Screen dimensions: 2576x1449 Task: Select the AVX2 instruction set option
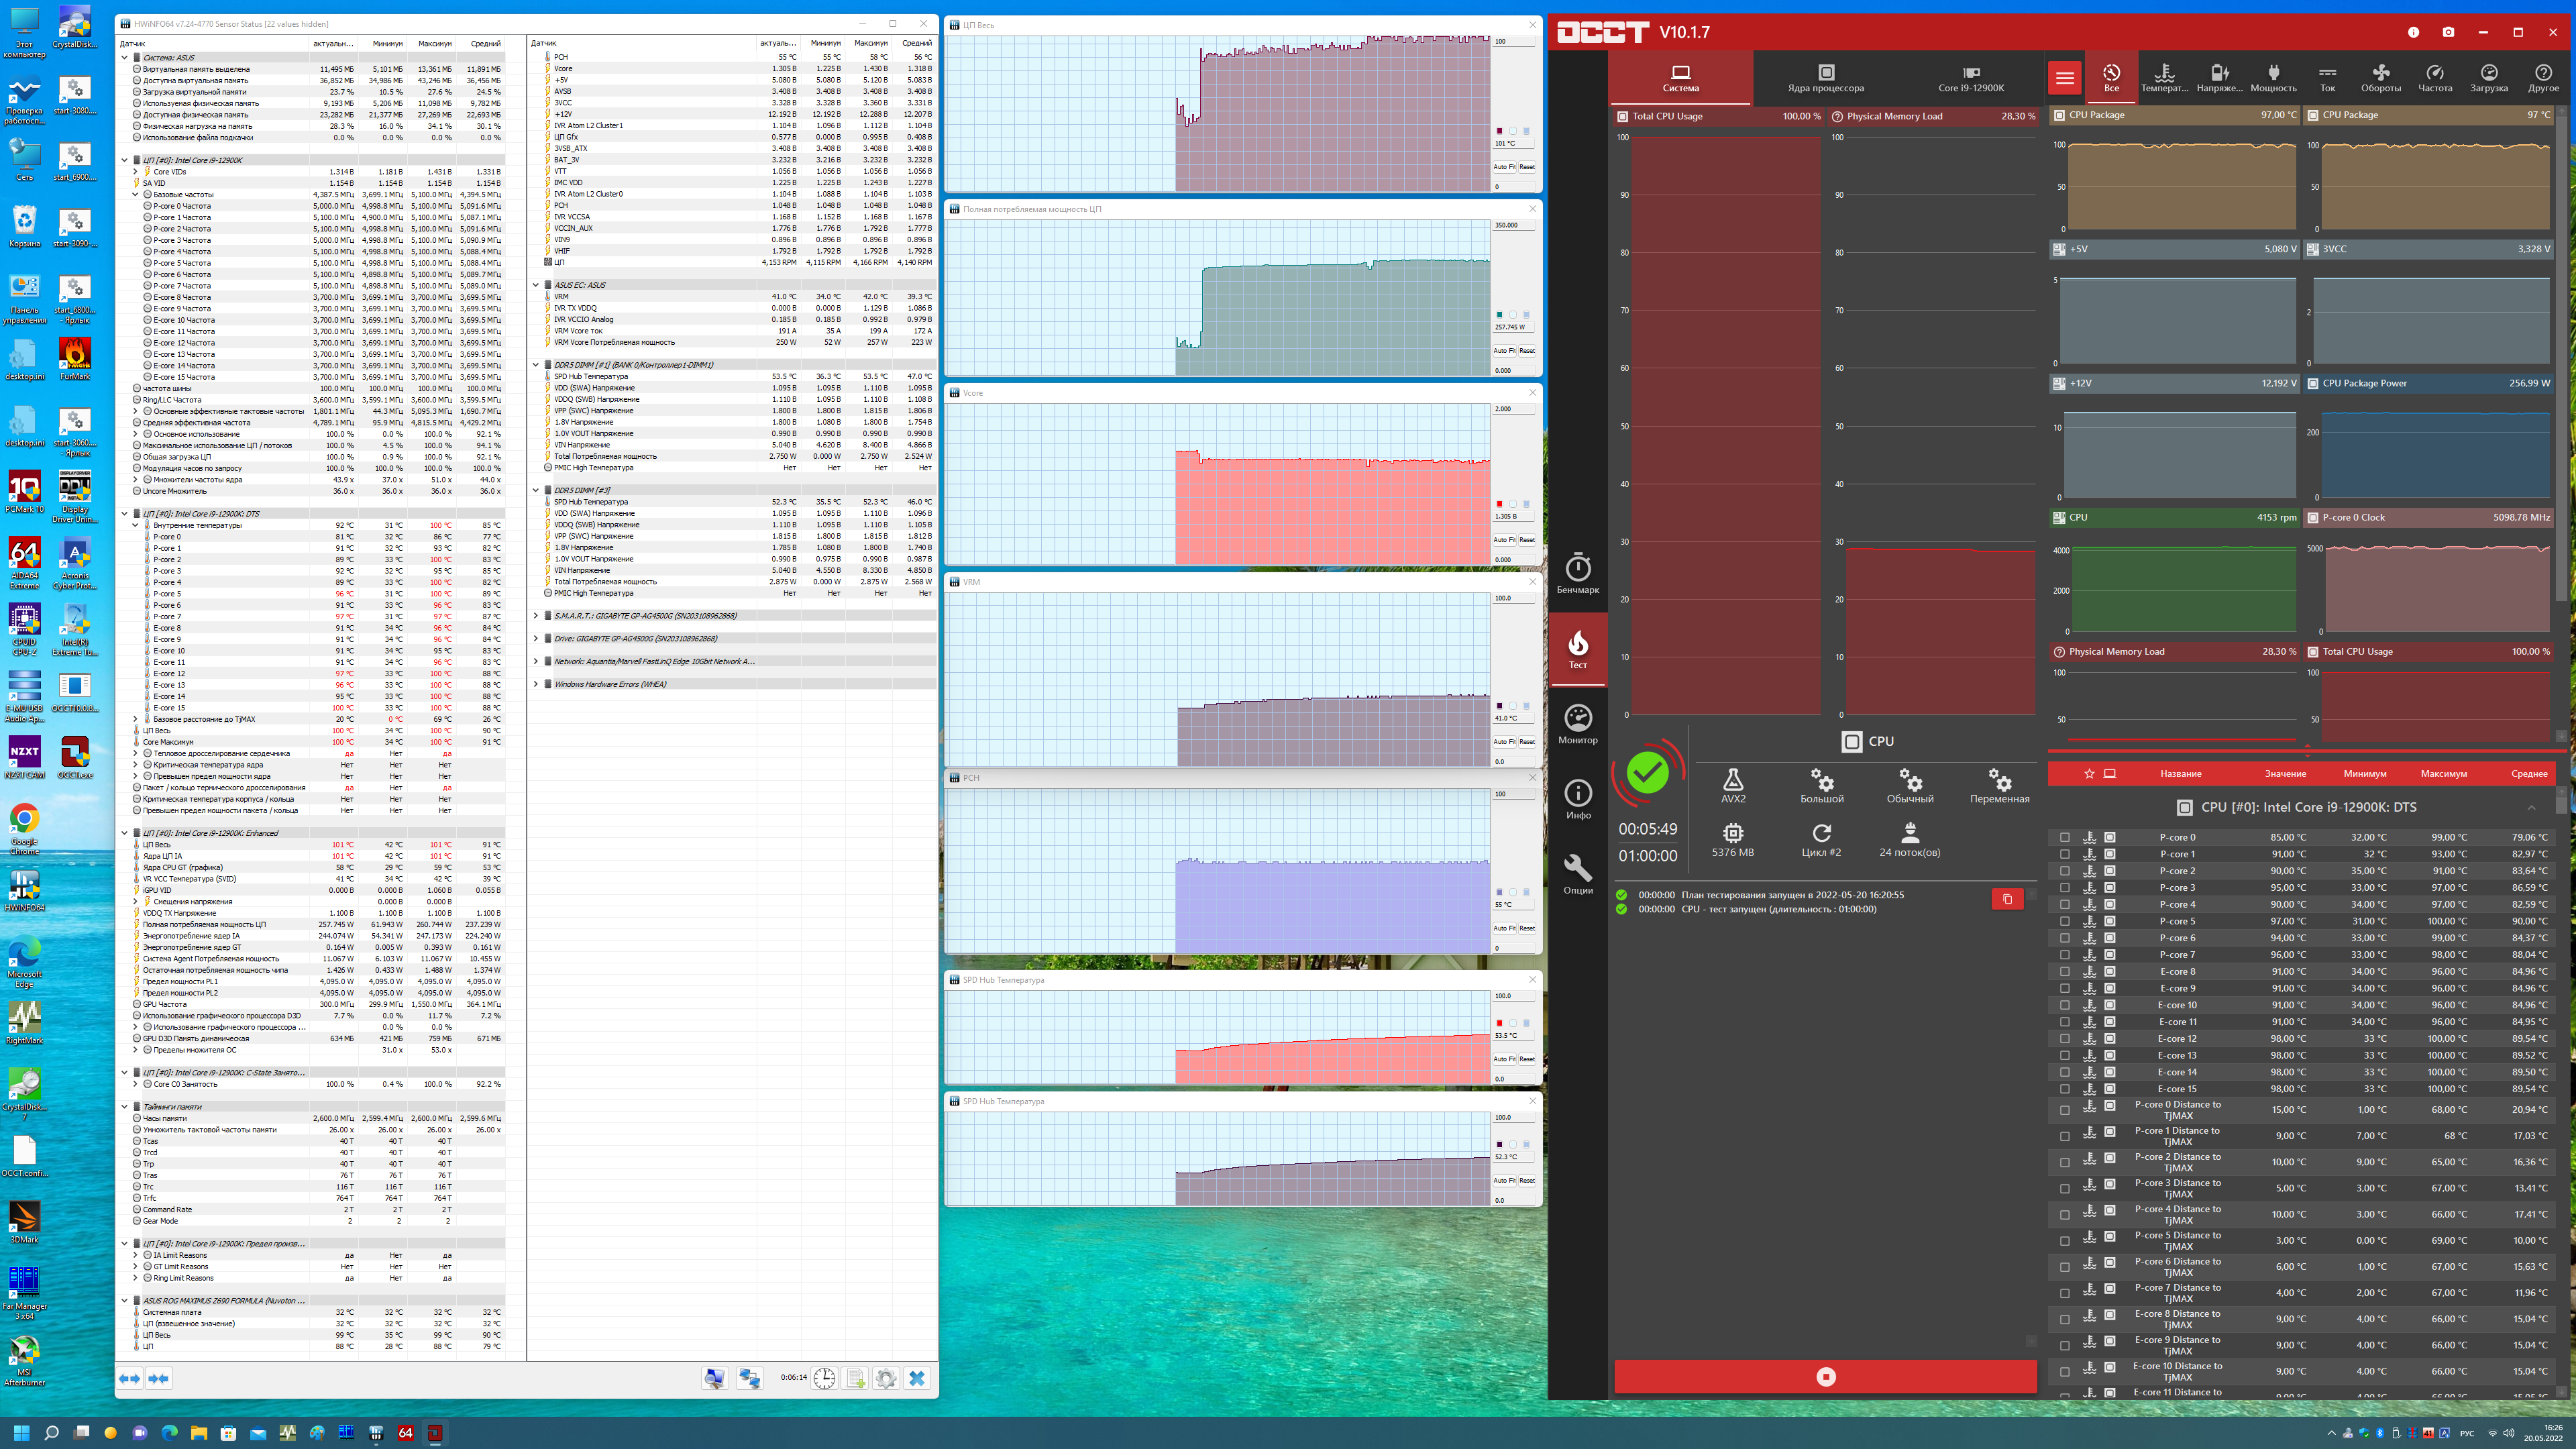[x=1733, y=785]
